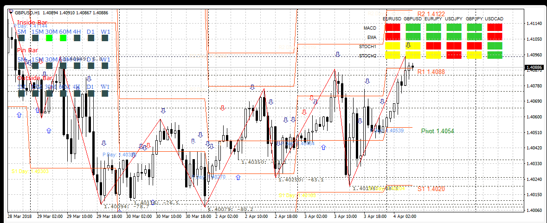The image size is (547, 223).
Task: Click the yellow STOCH2 cell for GBPJPY
Action: coord(475,55)
